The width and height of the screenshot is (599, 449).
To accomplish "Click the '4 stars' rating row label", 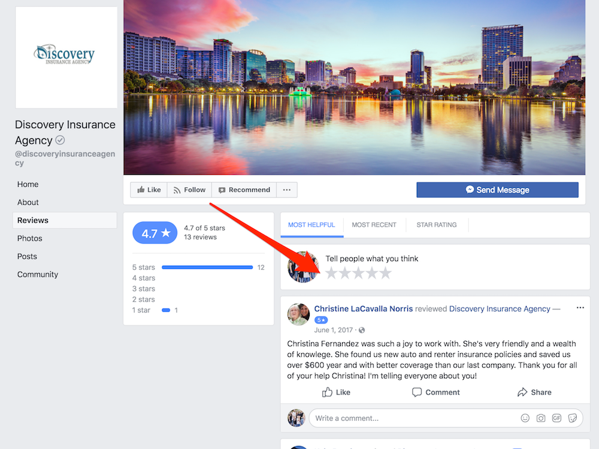I will pyautogui.click(x=144, y=278).
